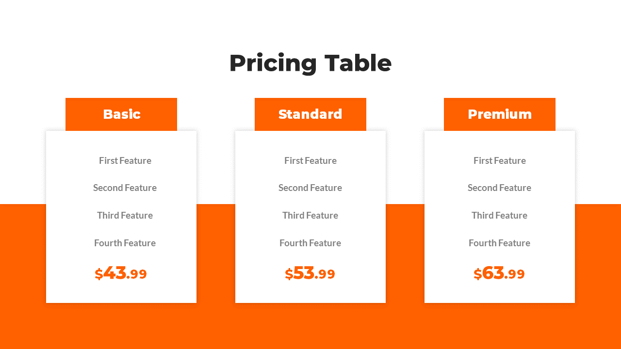Select Second Feature under Standard plan
This screenshot has width=621, height=349.
(x=310, y=188)
